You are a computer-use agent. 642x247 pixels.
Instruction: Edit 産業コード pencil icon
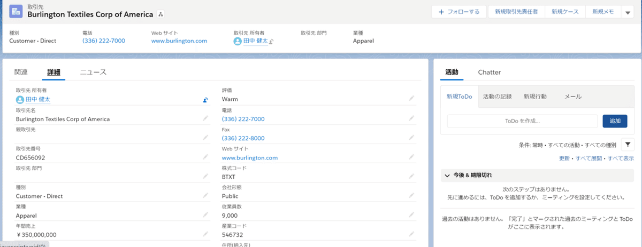tap(411, 234)
